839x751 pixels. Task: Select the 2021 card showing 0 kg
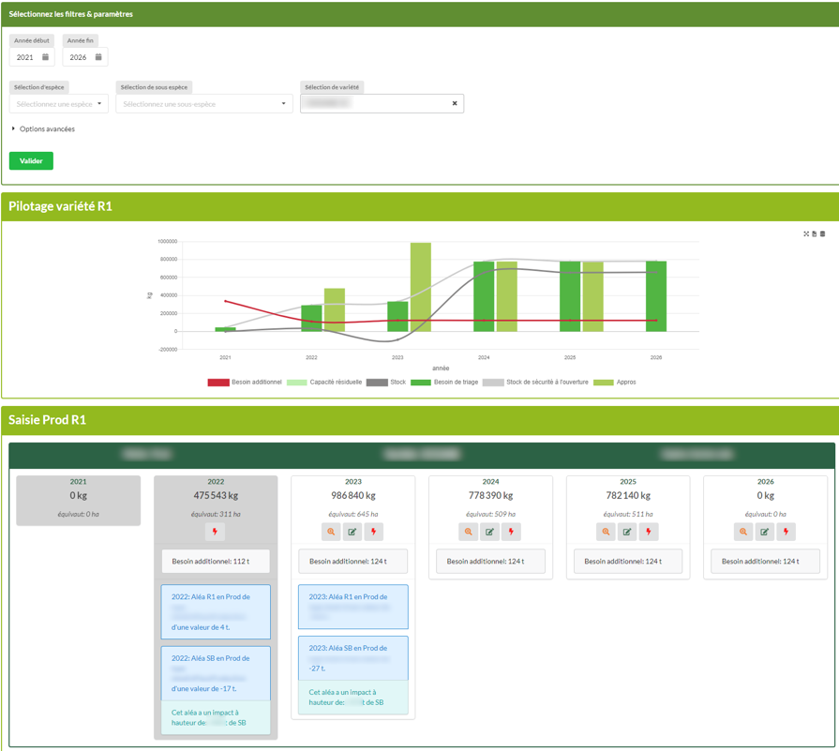point(78,501)
